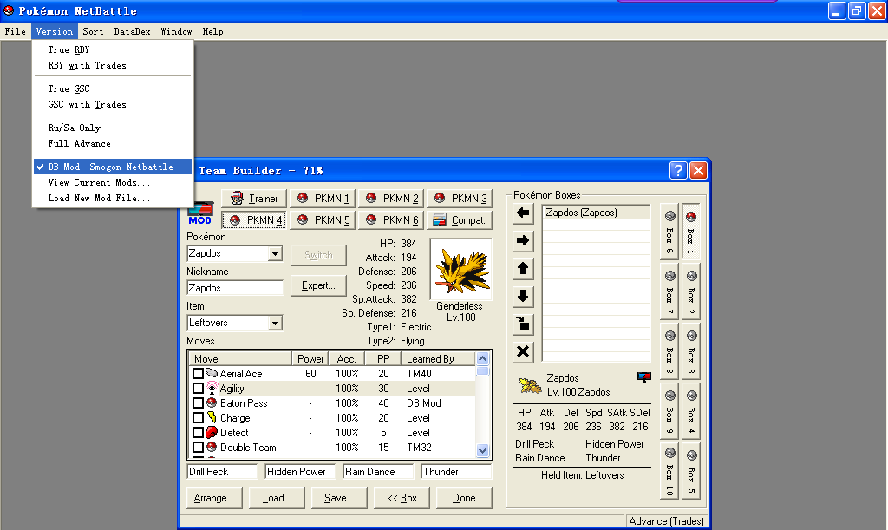Select GSC with Trades version
This screenshot has width=888, height=530.
[x=113, y=105]
